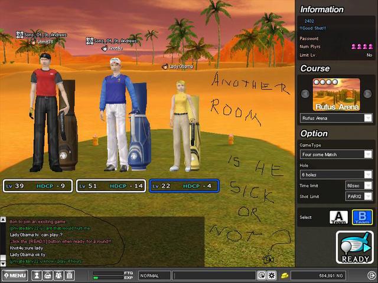Viewport: 378px width, 283px height.
Task: Click the exit arrow icon at bottom right
Action: [371, 275]
